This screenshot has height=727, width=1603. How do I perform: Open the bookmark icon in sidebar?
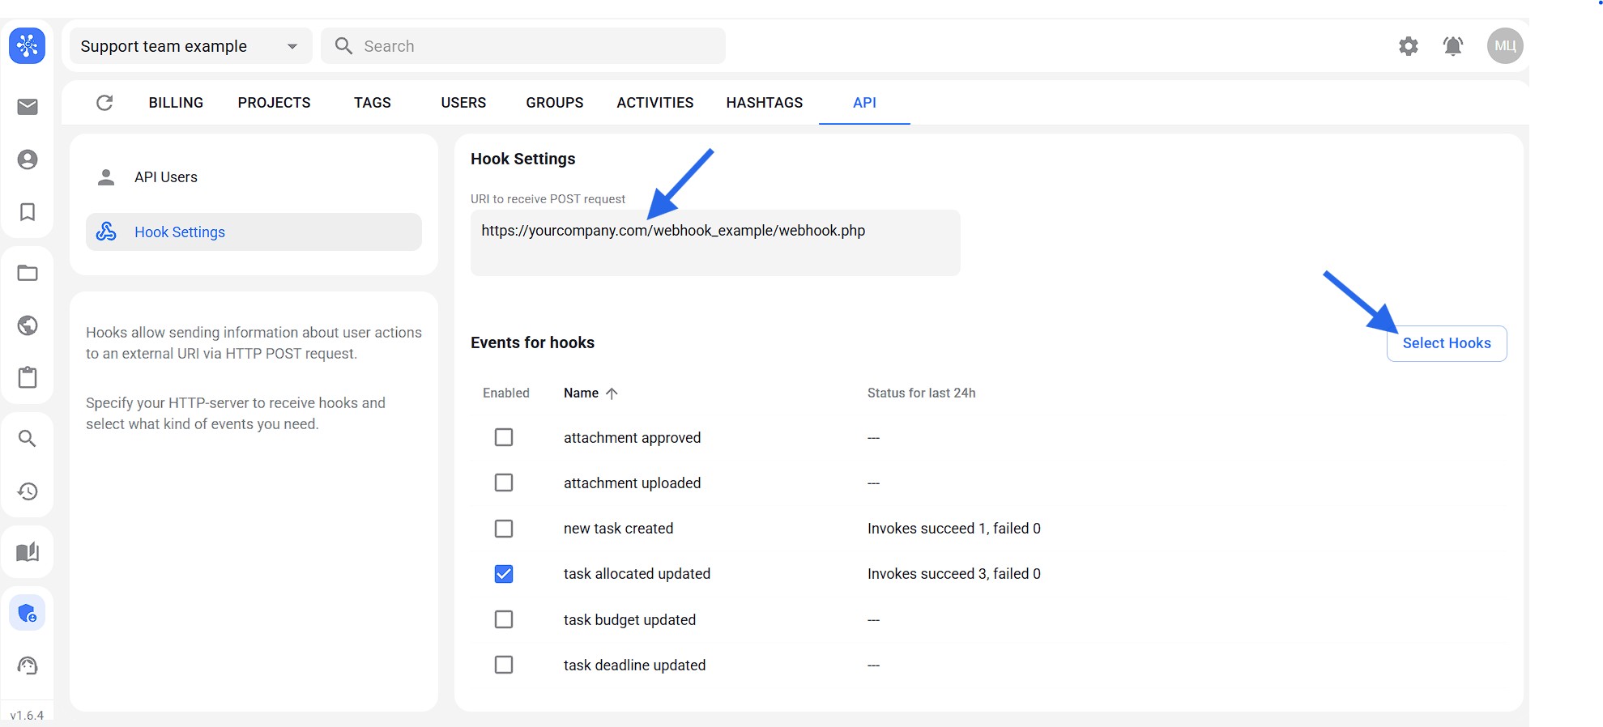coord(28,212)
